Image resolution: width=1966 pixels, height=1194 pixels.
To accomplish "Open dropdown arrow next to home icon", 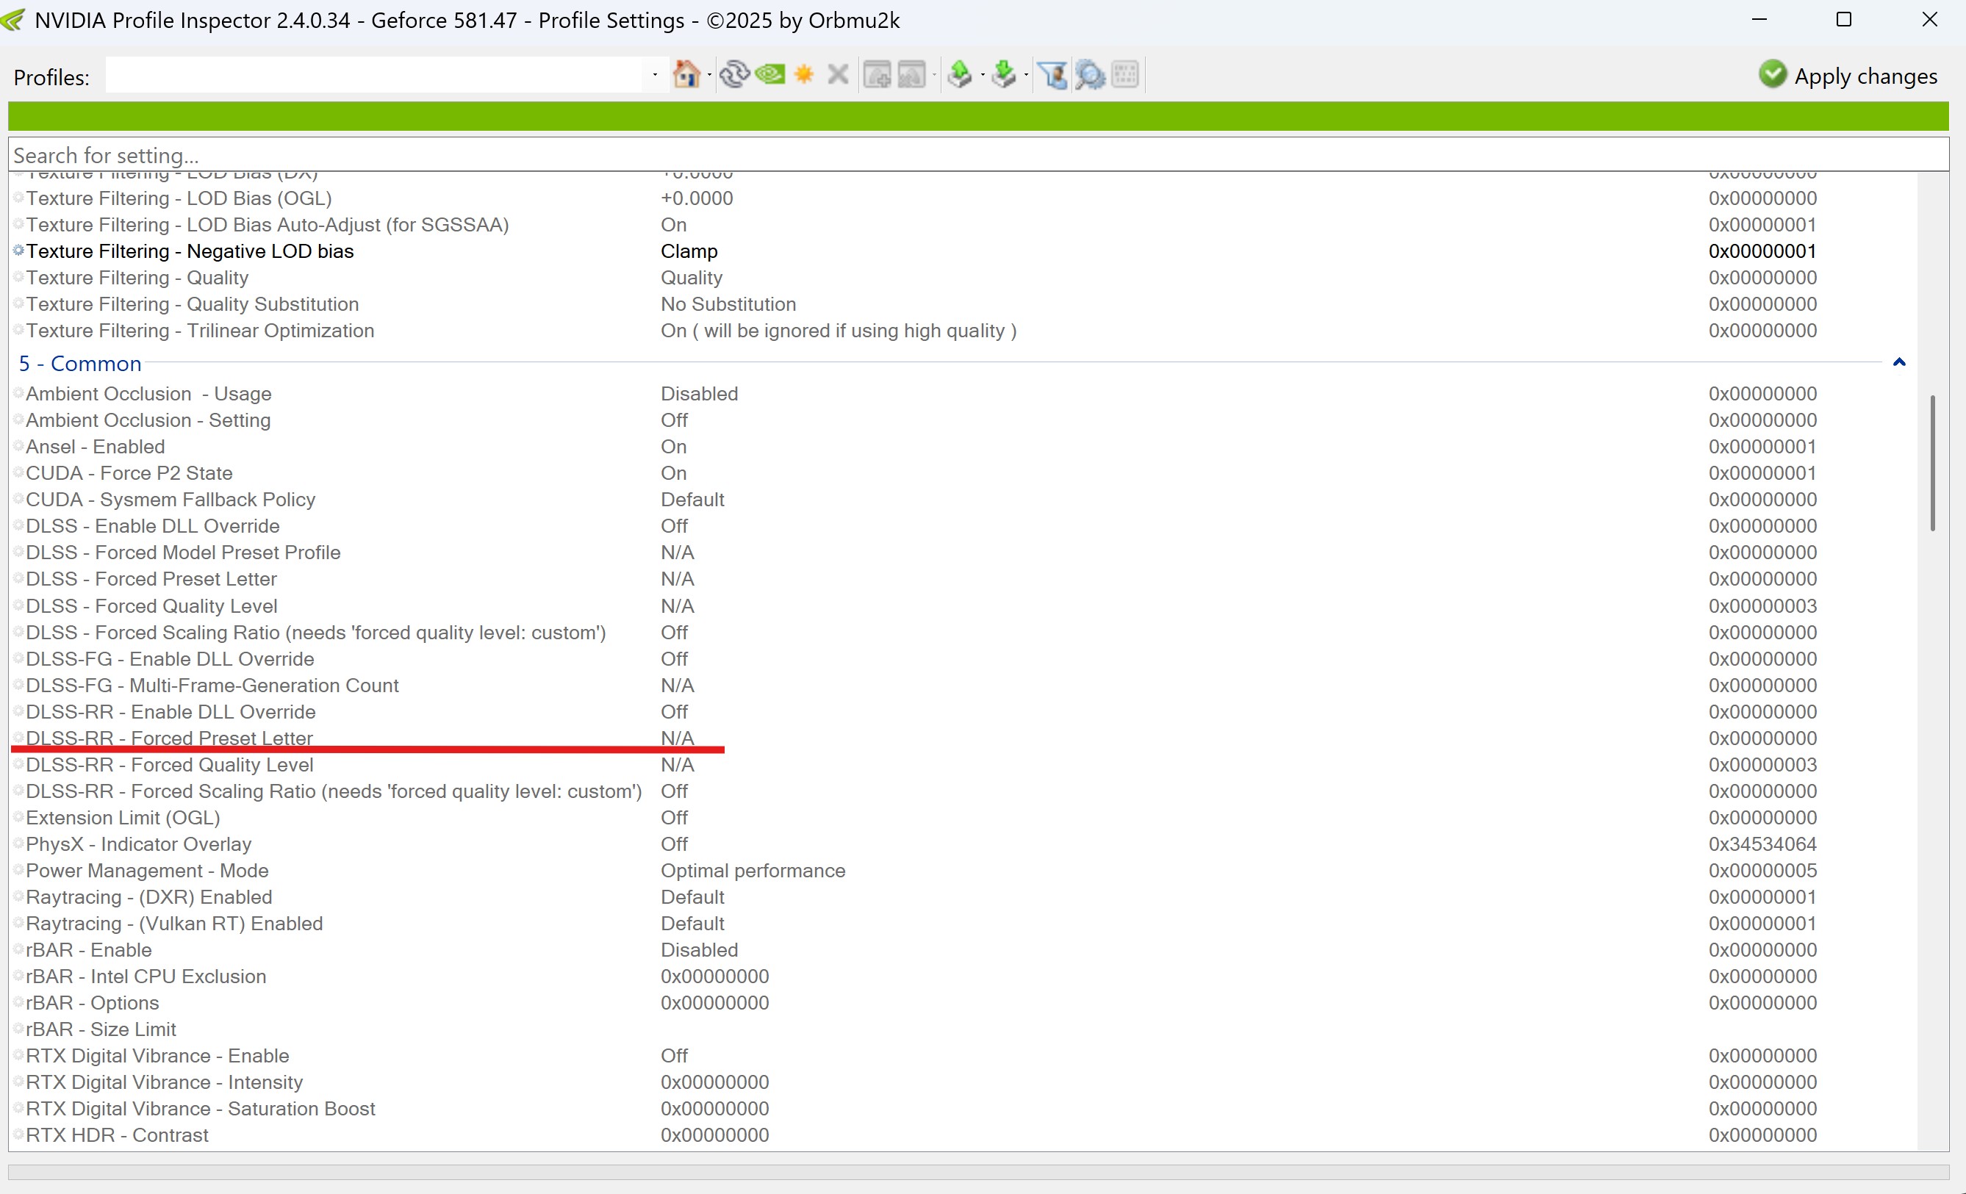I will [708, 75].
